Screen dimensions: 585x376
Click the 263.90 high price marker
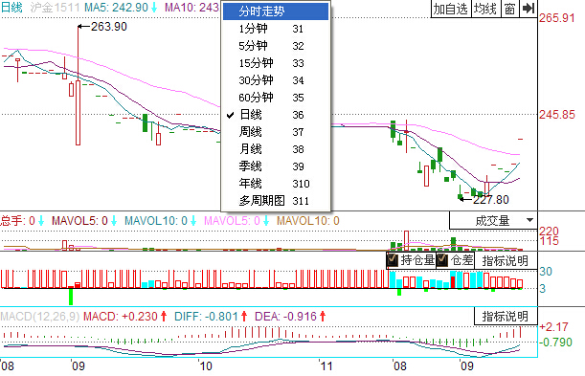(108, 27)
